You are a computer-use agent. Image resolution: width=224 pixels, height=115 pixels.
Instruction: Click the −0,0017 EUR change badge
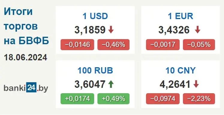pyautogui.click(x=163, y=45)
